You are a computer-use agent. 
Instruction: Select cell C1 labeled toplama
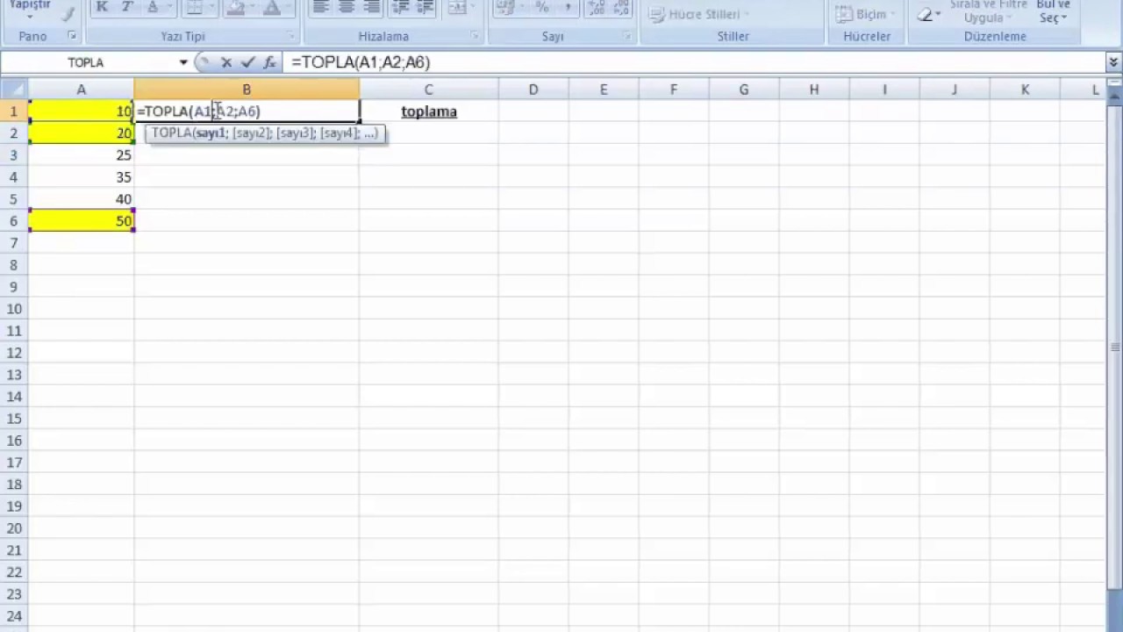429,111
